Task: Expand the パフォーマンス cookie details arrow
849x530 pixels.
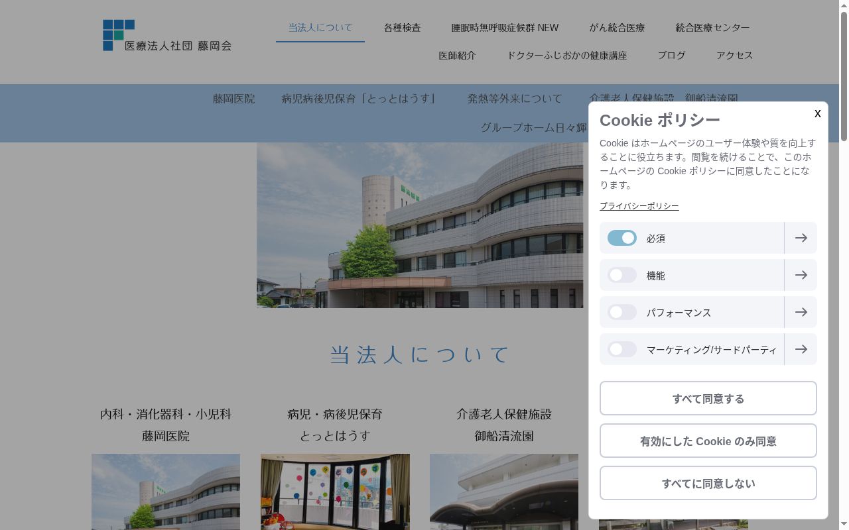Action: 801,312
